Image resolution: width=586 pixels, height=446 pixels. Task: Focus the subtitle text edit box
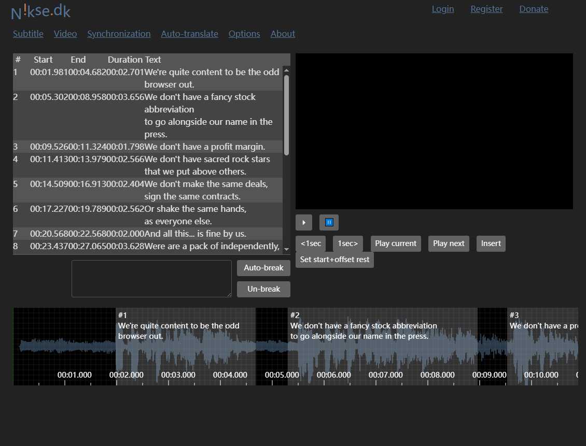151,279
